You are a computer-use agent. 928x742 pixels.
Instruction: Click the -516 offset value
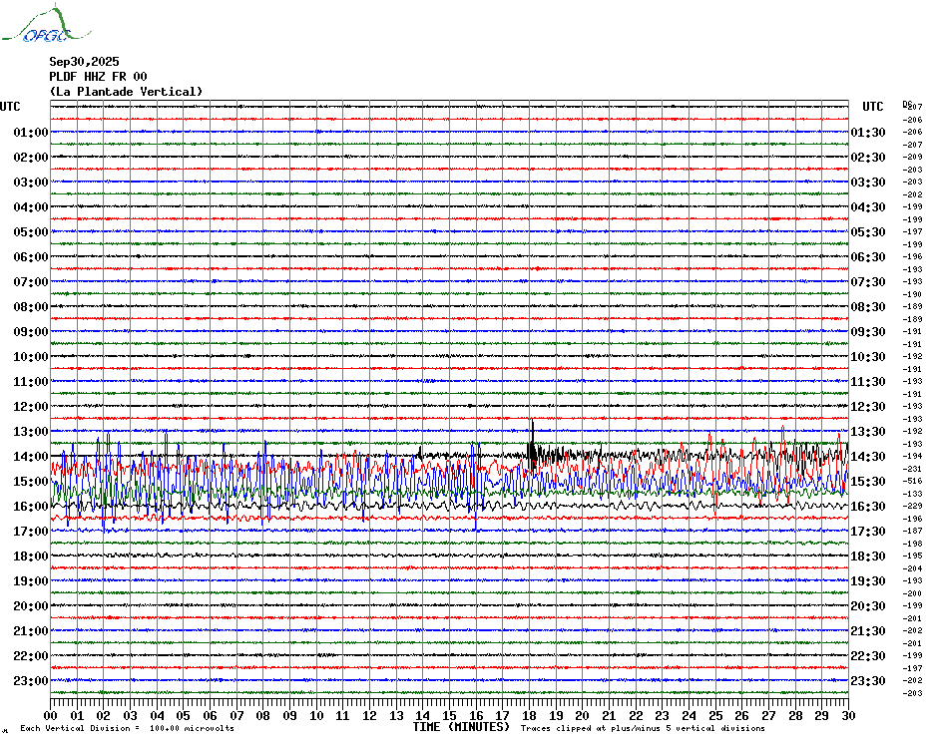click(x=913, y=482)
